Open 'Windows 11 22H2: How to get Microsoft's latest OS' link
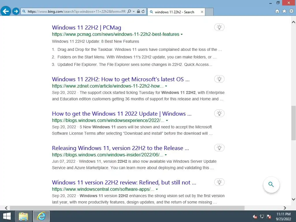This screenshot has width=296, height=222. click(121, 79)
